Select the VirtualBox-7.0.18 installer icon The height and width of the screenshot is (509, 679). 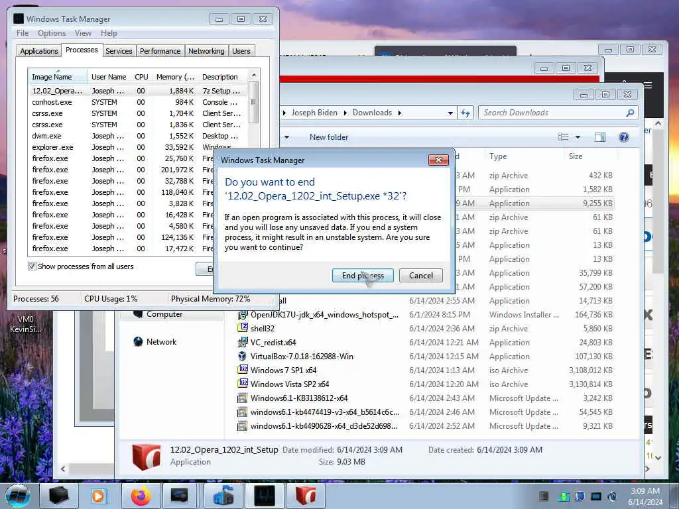click(243, 356)
